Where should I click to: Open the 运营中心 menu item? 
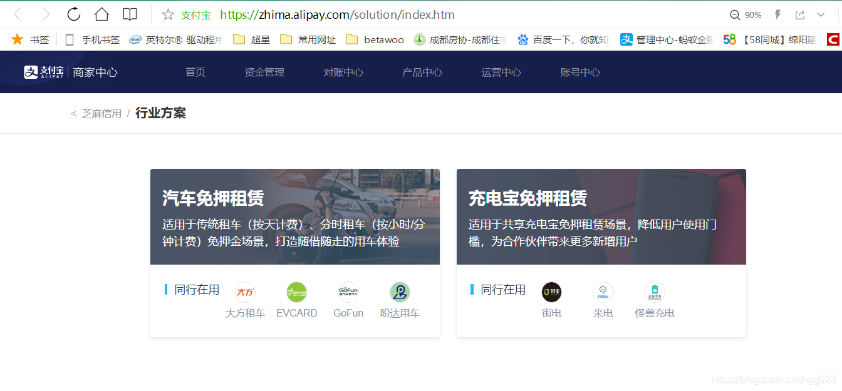[x=501, y=72]
